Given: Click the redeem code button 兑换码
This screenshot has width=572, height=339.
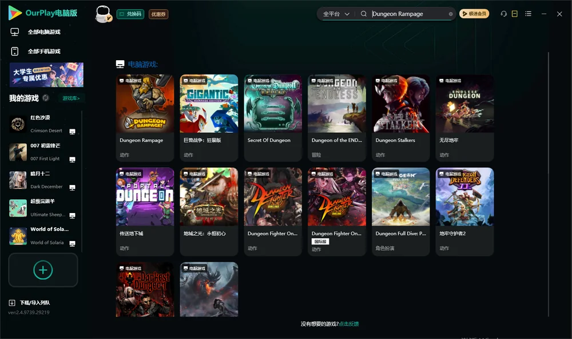Looking at the screenshot, I should tap(130, 14).
